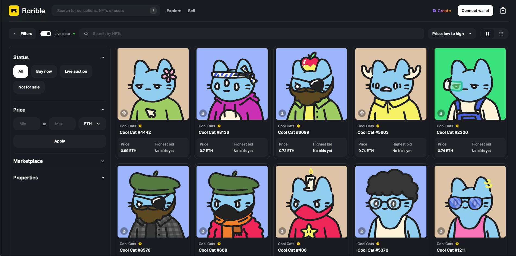Image resolution: width=516 pixels, height=256 pixels.
Task: Open the Cool Cat #6099 title link
Action: (x=293, y=132)
